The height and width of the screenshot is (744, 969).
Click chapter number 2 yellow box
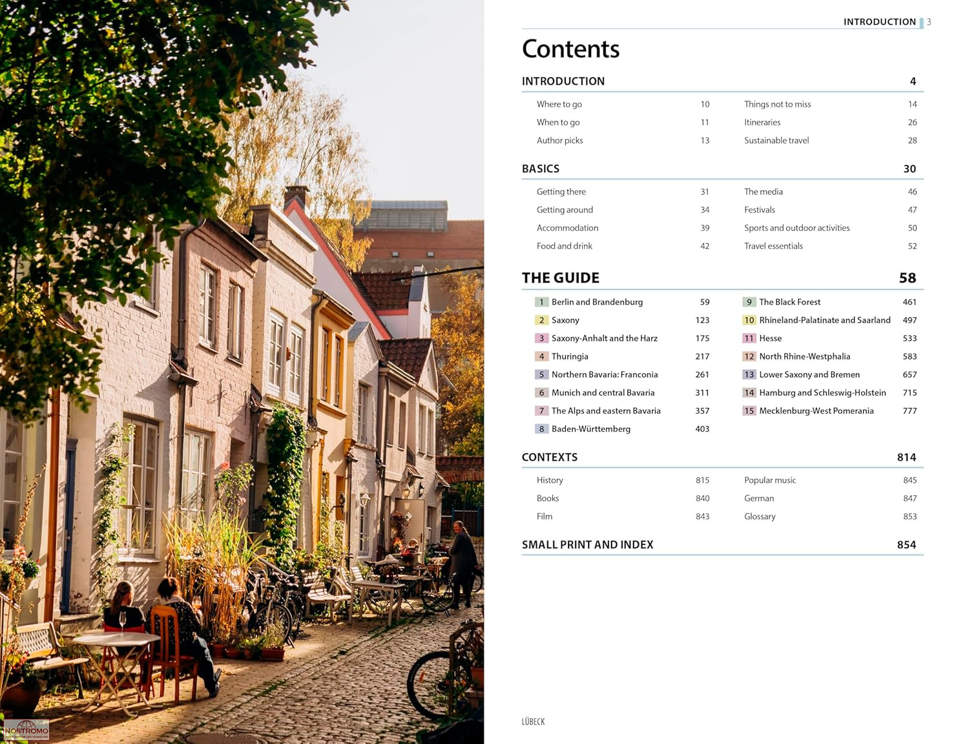tap(541, 320)
